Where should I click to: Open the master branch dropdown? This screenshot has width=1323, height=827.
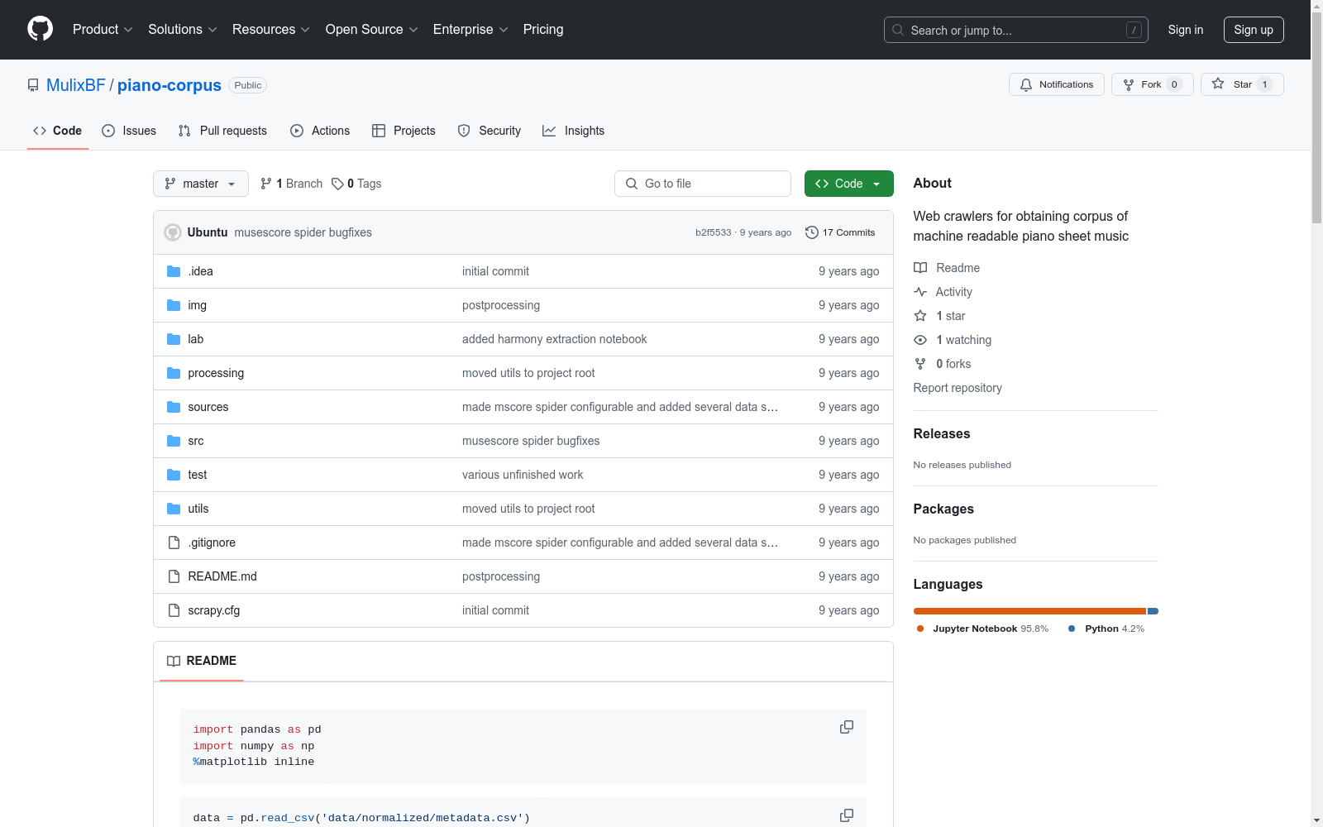[201, 184]
